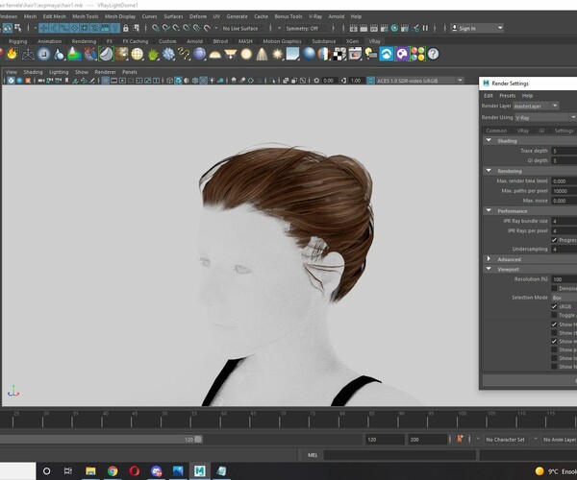The width and height of the screenshot is (577, 480).
Task: Open the Render Layer masterLayer dropdown
Action: pyautogui.click(x=537, y=107)
